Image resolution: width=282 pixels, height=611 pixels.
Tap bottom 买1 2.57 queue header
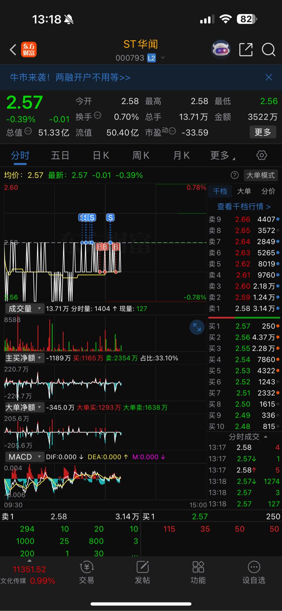pos(211,516)
